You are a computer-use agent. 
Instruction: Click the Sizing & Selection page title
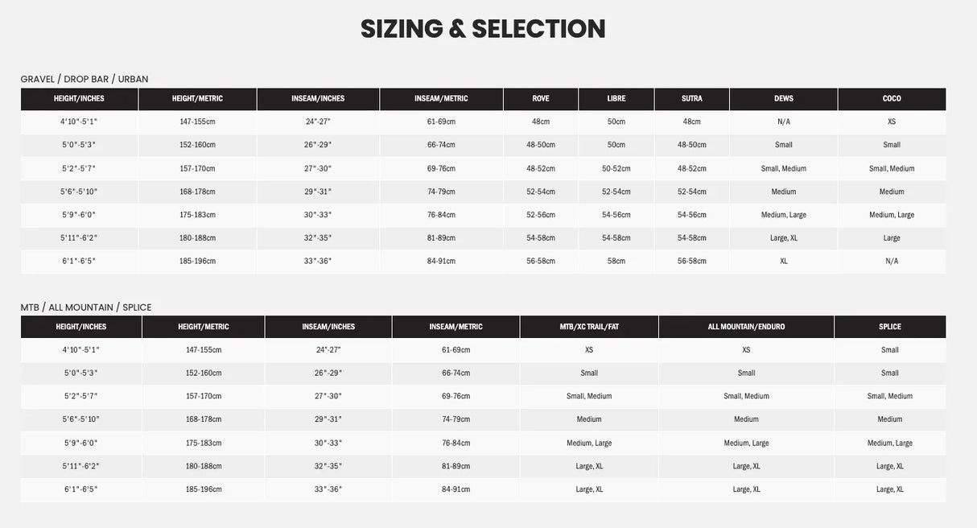click(x=483, y=29)
